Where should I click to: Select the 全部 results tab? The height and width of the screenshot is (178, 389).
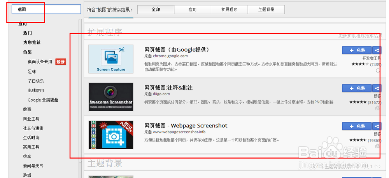pyautogui.click(x=156, y=10)
